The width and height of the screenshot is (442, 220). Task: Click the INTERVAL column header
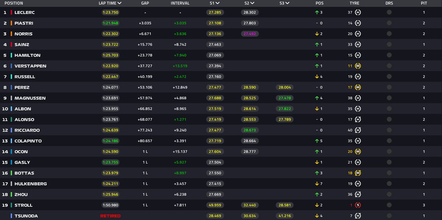click(x=180, y=3)
